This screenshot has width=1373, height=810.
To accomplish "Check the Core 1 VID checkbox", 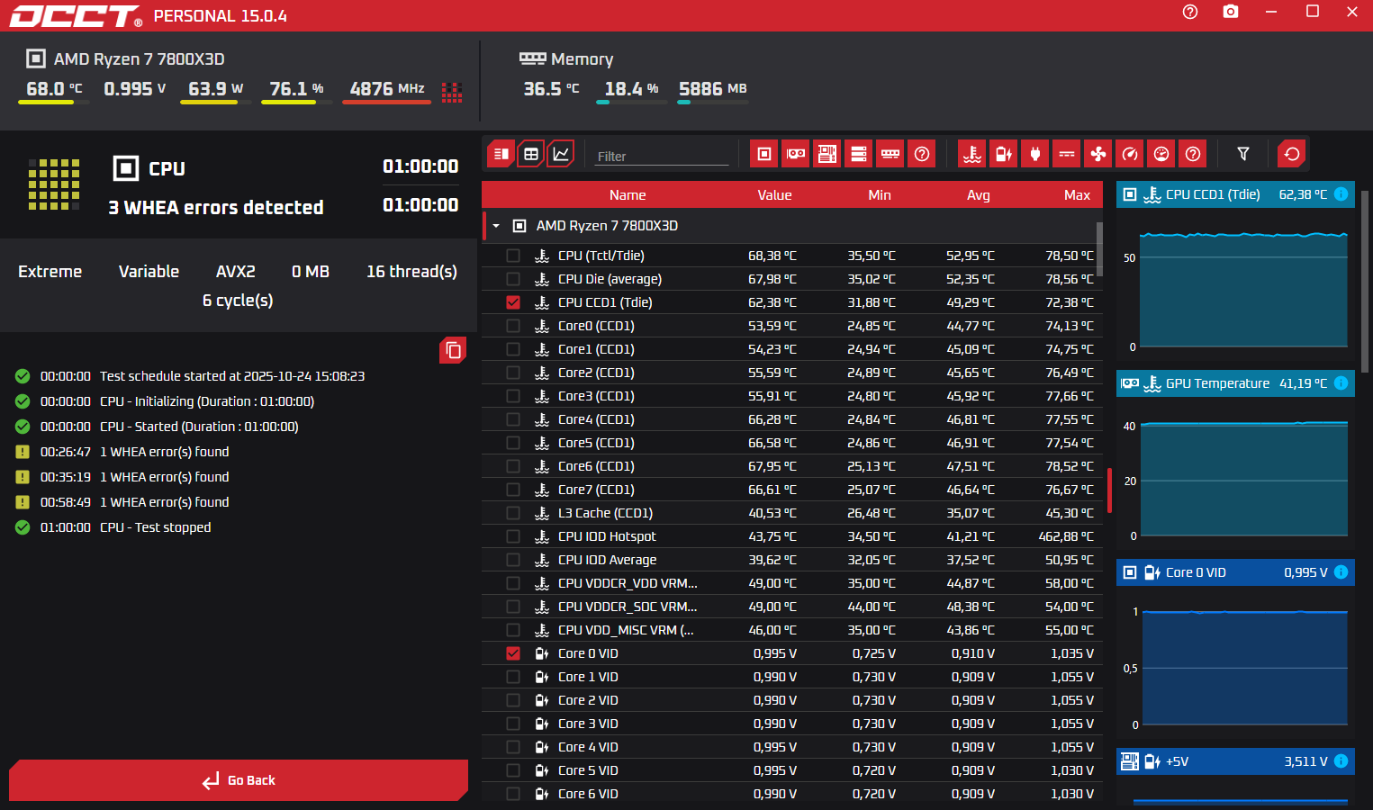I will pos(513,677).
